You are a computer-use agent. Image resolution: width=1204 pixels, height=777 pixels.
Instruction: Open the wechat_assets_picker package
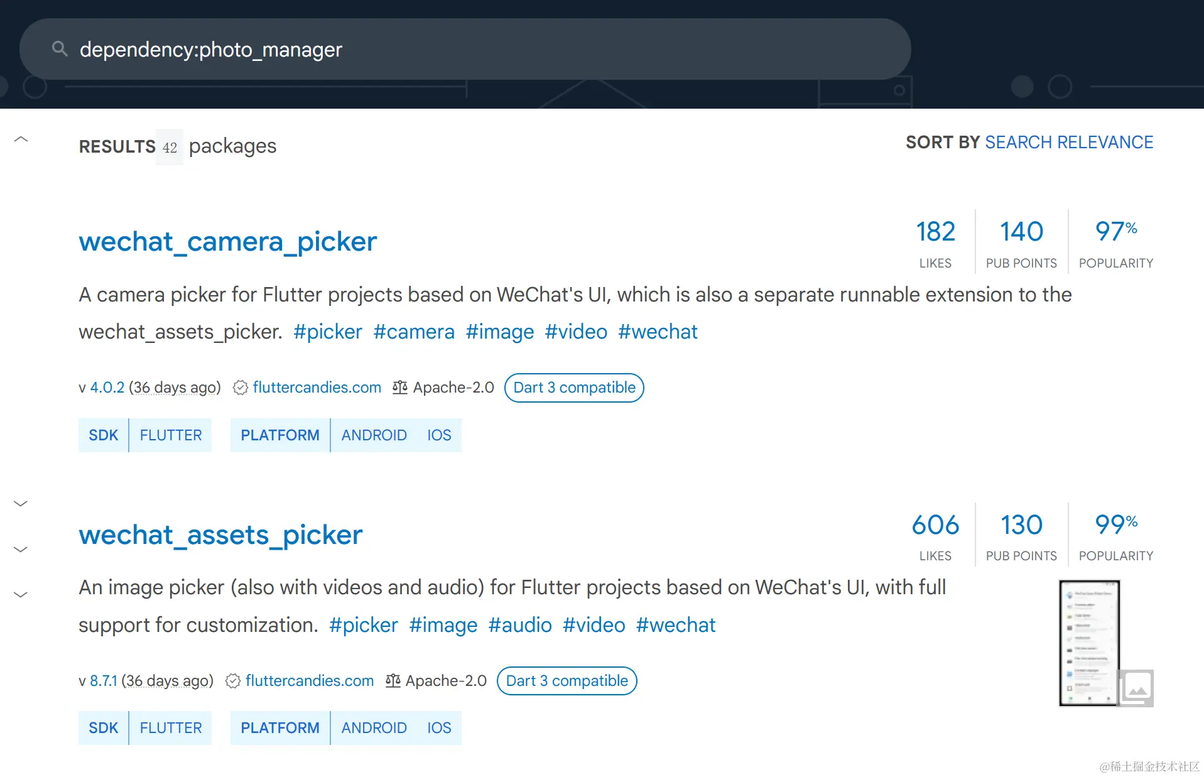pyautogui.click(x=220, y=535)
